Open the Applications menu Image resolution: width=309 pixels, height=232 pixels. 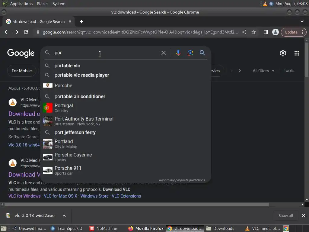(x=21, y=4)
